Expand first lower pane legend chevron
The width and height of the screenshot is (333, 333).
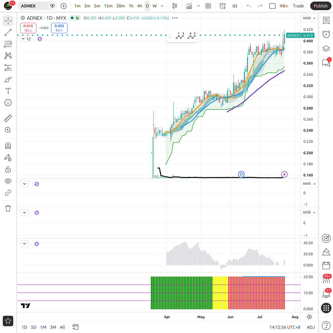[24, 184]
